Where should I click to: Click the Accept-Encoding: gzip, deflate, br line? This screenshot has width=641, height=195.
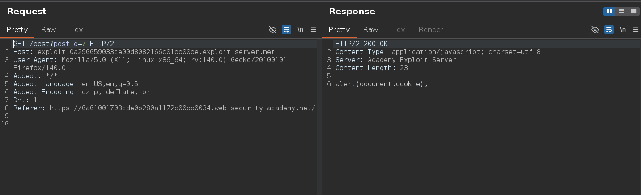point(82,92)
